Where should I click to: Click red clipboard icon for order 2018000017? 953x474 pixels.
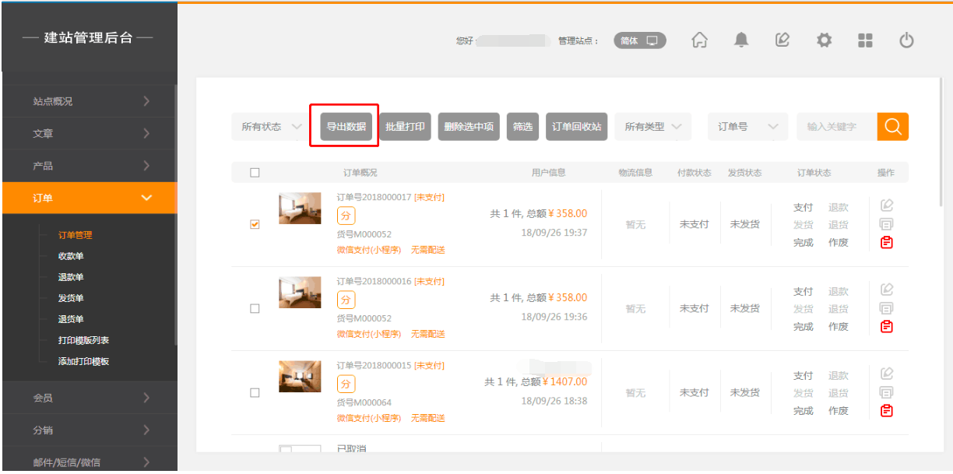coord(886,243)
